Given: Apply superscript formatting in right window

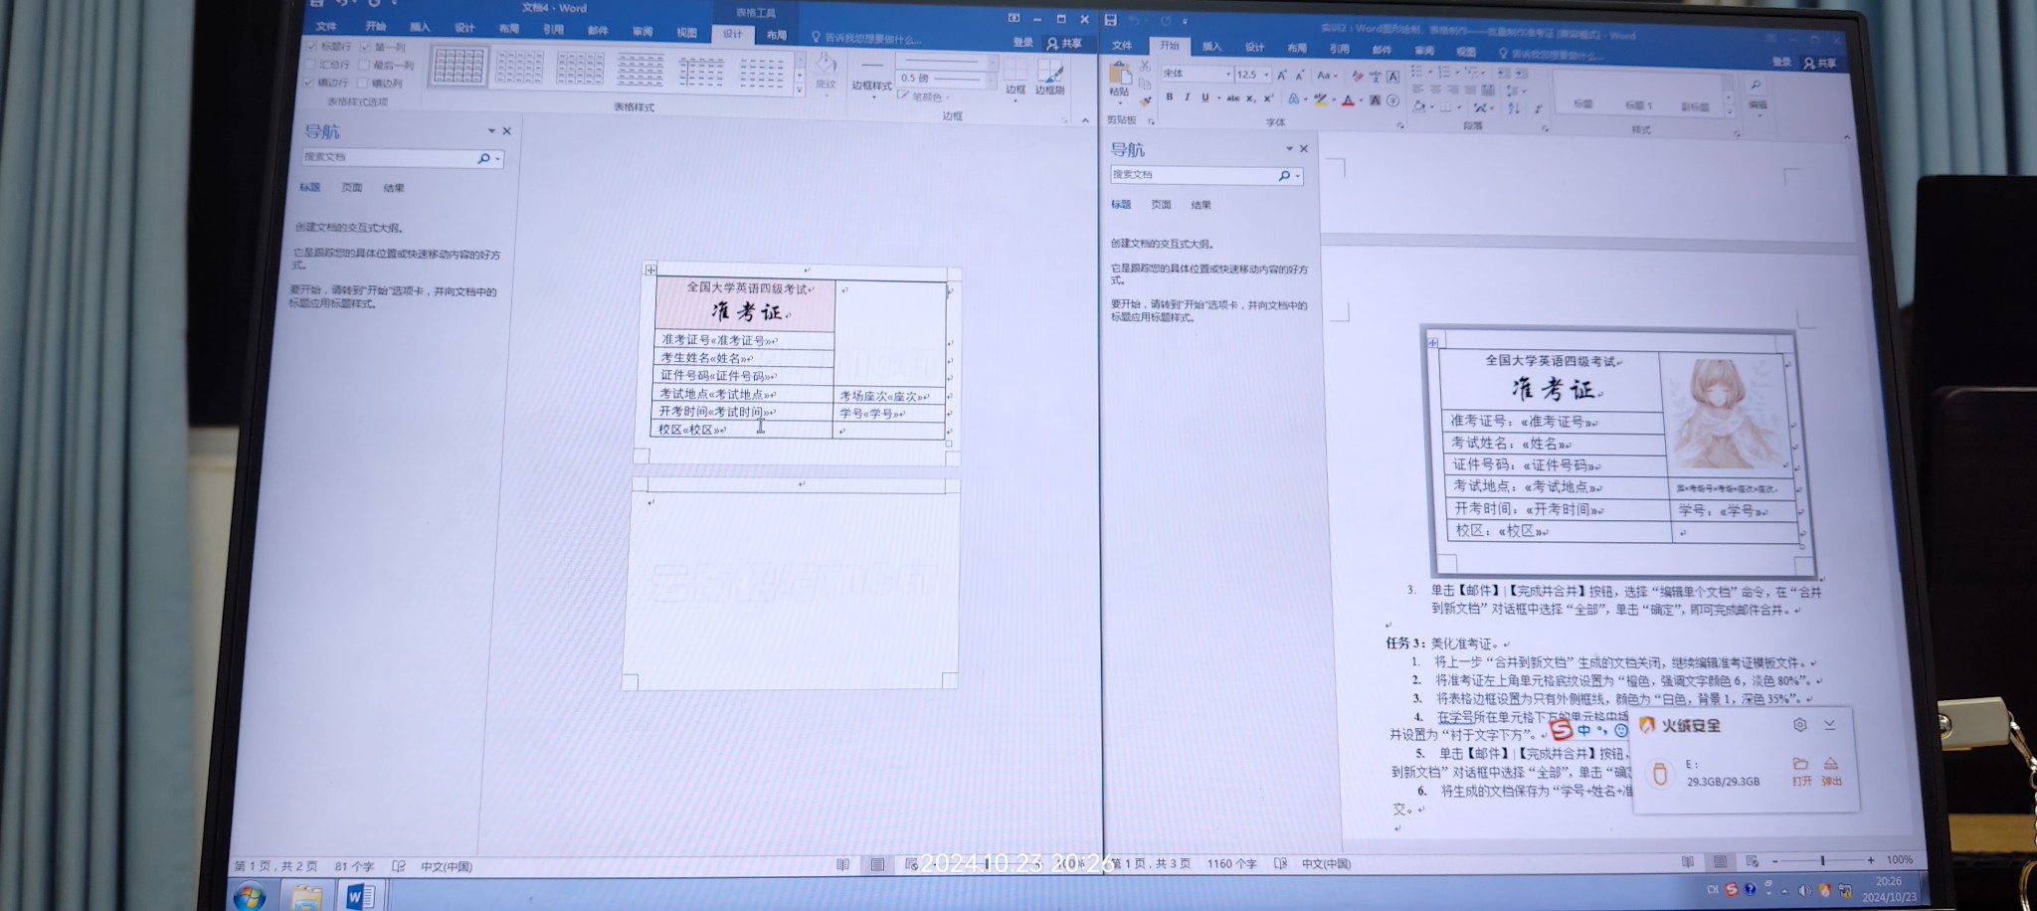Looking at the screenshot, I should click(x=1268, y=98).
